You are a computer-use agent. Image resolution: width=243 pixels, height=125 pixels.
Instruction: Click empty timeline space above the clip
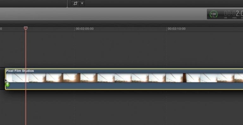click(x=124, y=50)
